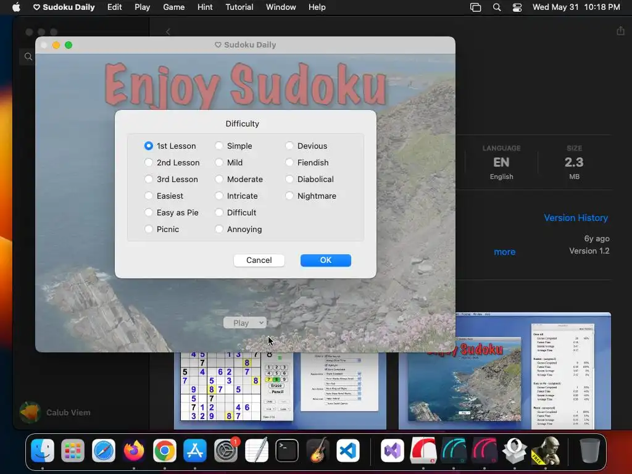
Task: Open Launchpad from the dock
Action: pyautogui.click(x=73, y=450)
